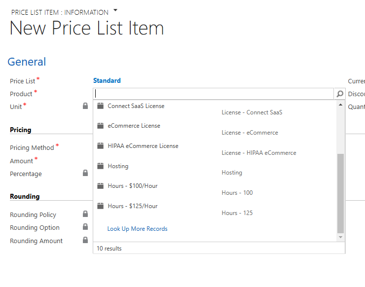This screenshot has width=365, height=287.
Task: Click the 'Hours - 125' description text
Action: point(237,213)
